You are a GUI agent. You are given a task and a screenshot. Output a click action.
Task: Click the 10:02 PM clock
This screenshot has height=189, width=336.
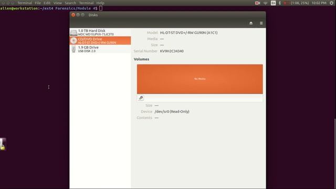click(x=319, y=3)
